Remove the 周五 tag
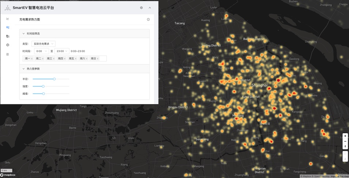Screen dimensions: 349x178 [x=76, y=59]
